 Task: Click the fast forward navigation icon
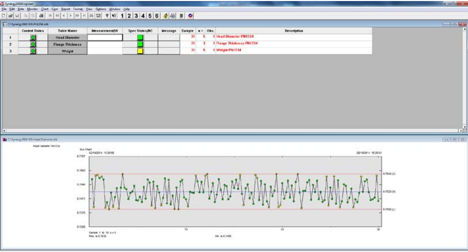77,15
